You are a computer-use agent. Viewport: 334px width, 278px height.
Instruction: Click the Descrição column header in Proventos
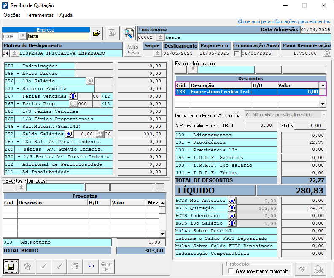(53, 203)
